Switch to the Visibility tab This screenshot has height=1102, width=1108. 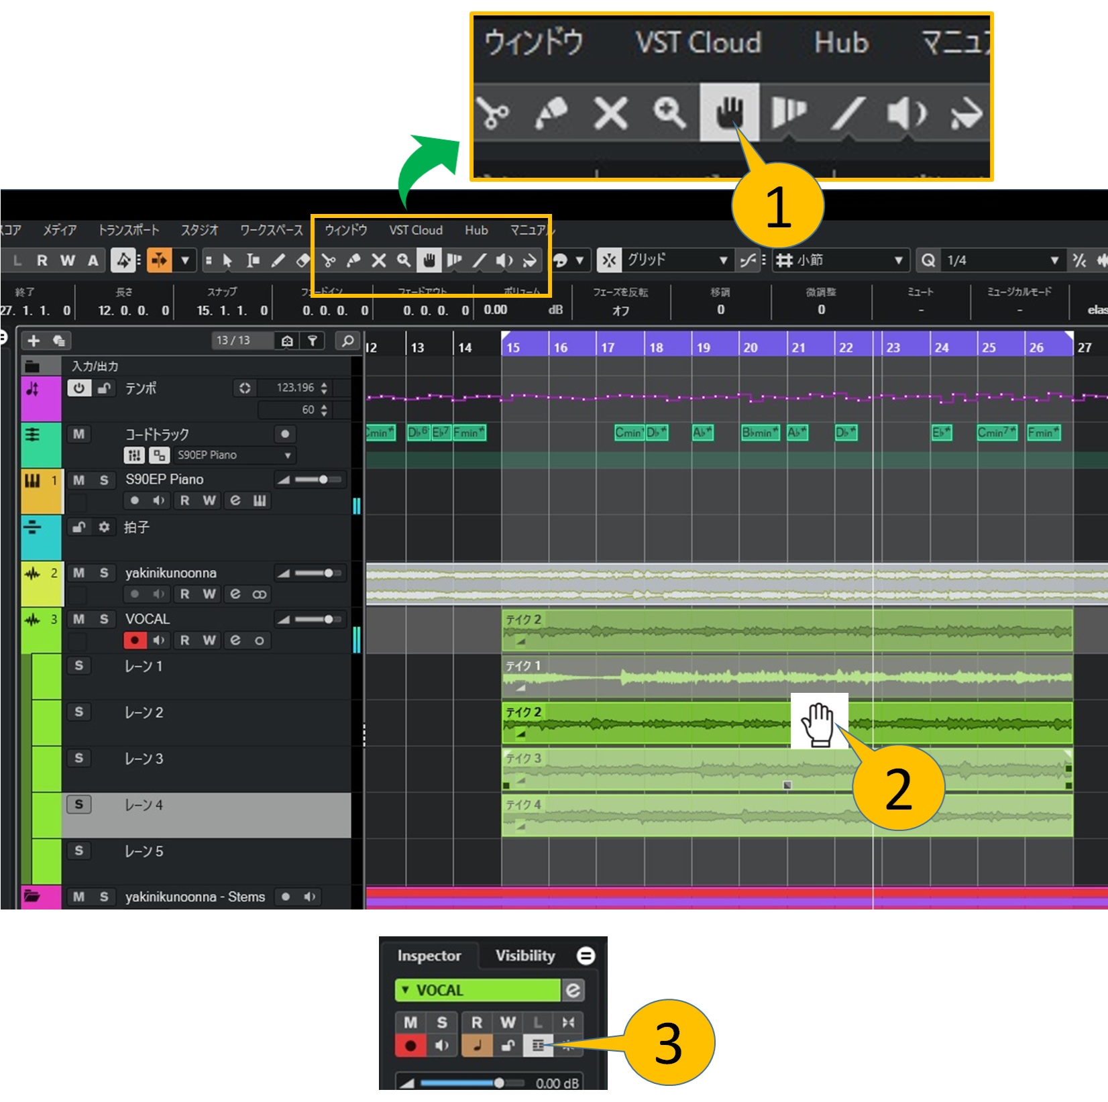click(x=525, y=956)
